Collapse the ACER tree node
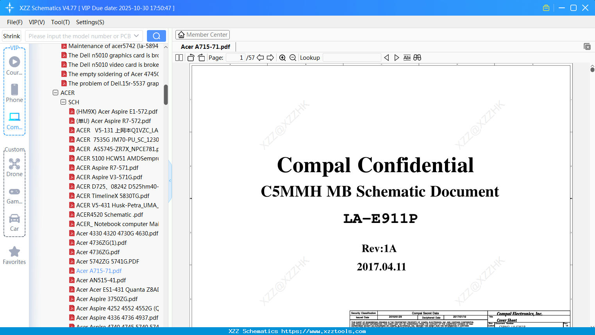Image resolution: width=595 pixels, height=335 pixels. 55,93
